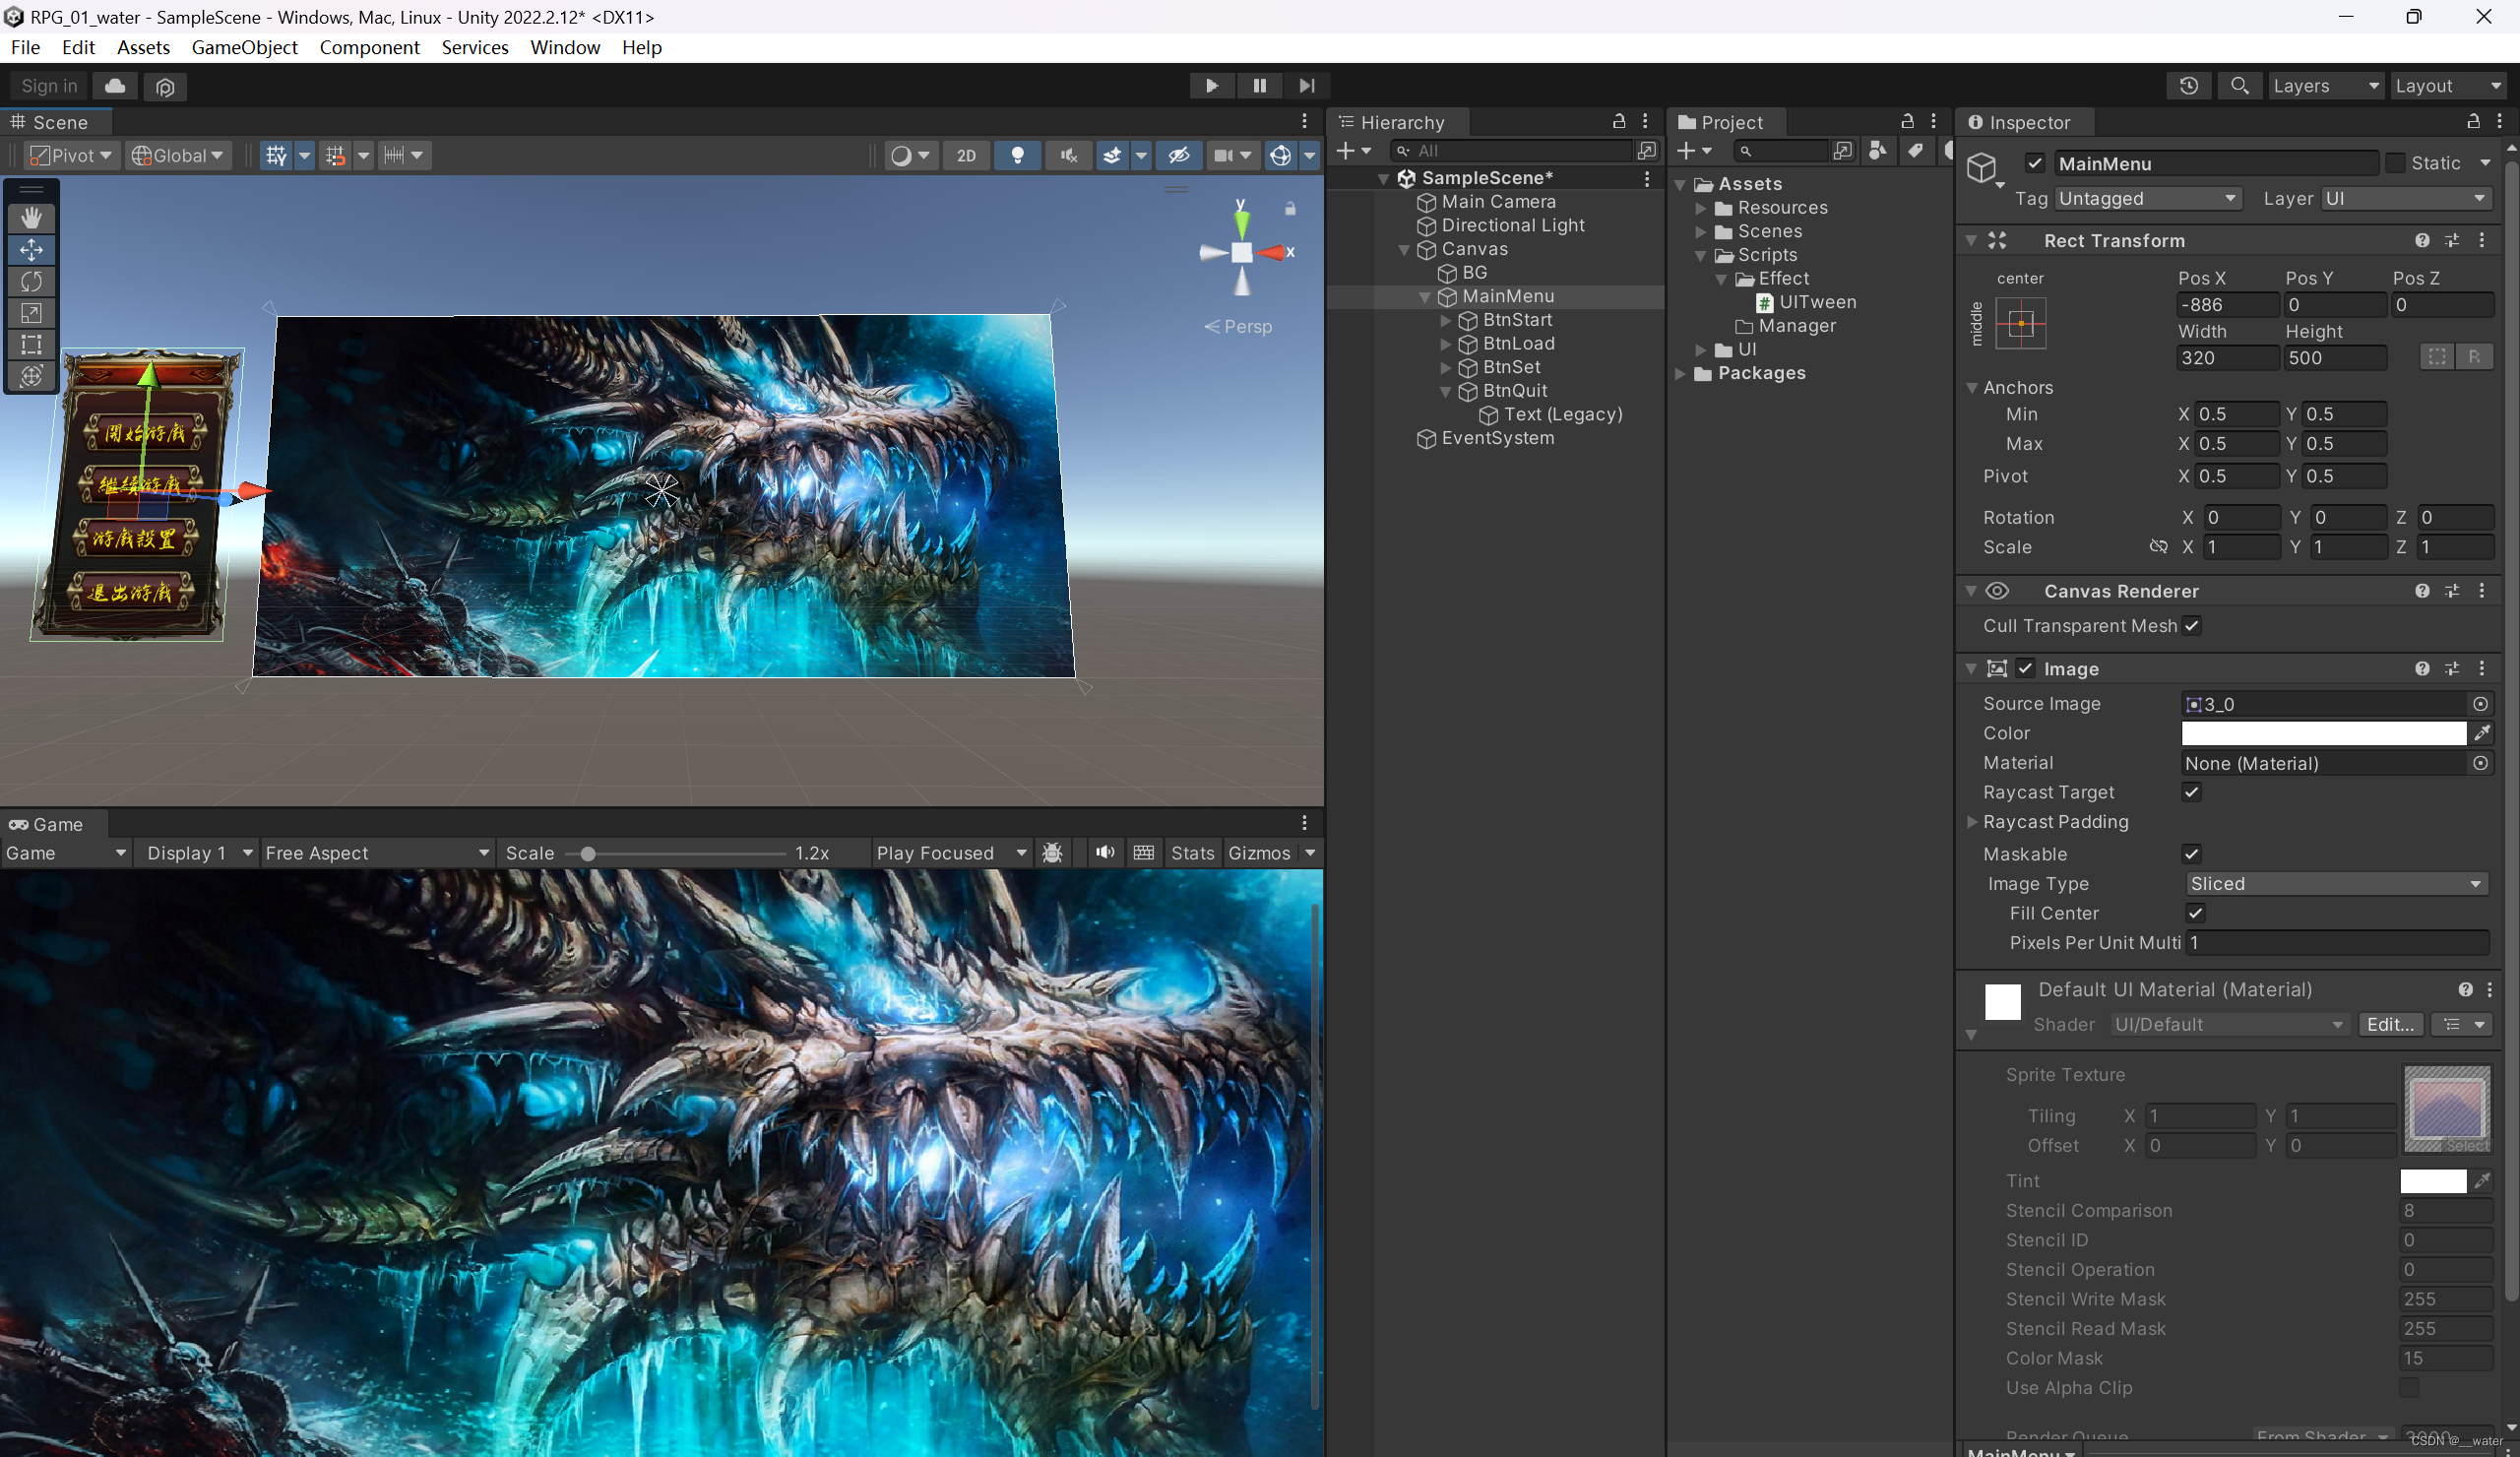The height and width of the screenshot is (1457, 2520).
Task: Click the Play button
Action: pyautogui.click(x=1211, y=86)
